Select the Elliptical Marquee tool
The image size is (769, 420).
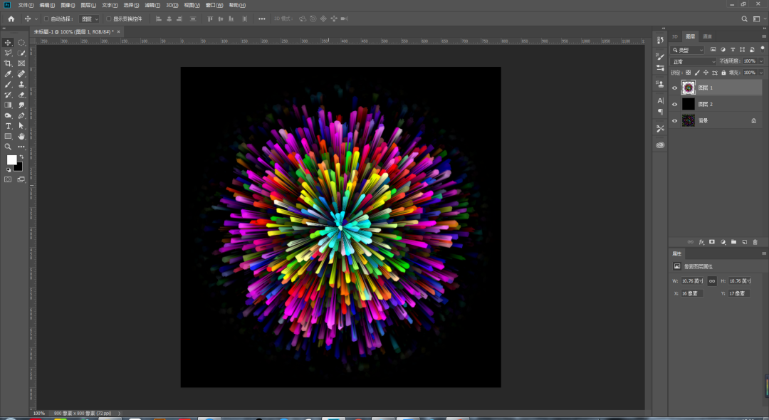[x=21, y=43]
